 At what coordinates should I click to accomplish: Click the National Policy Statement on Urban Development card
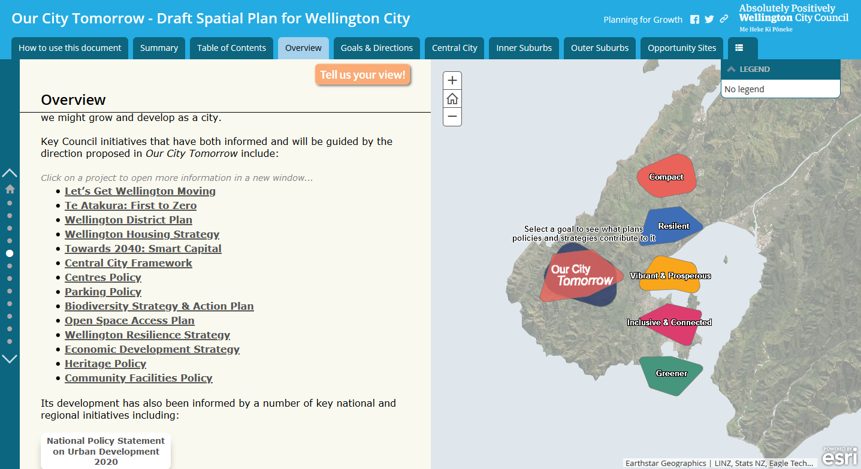(x=106, y=451)
